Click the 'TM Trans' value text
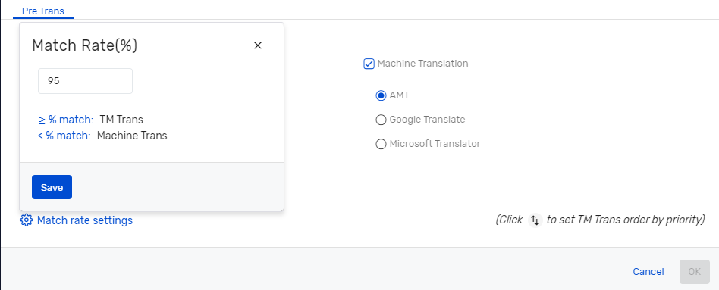Screen dimensions: 719x290 tap(121, 120)
